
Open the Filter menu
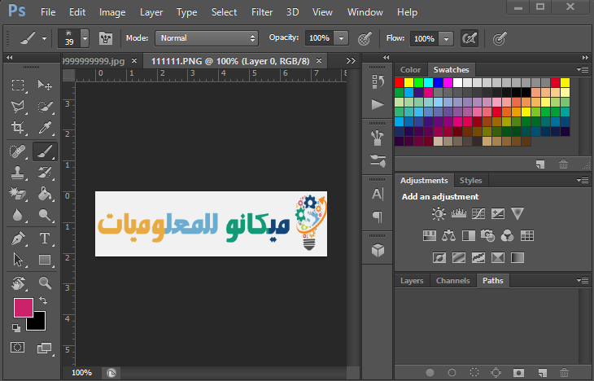(262, 12)
